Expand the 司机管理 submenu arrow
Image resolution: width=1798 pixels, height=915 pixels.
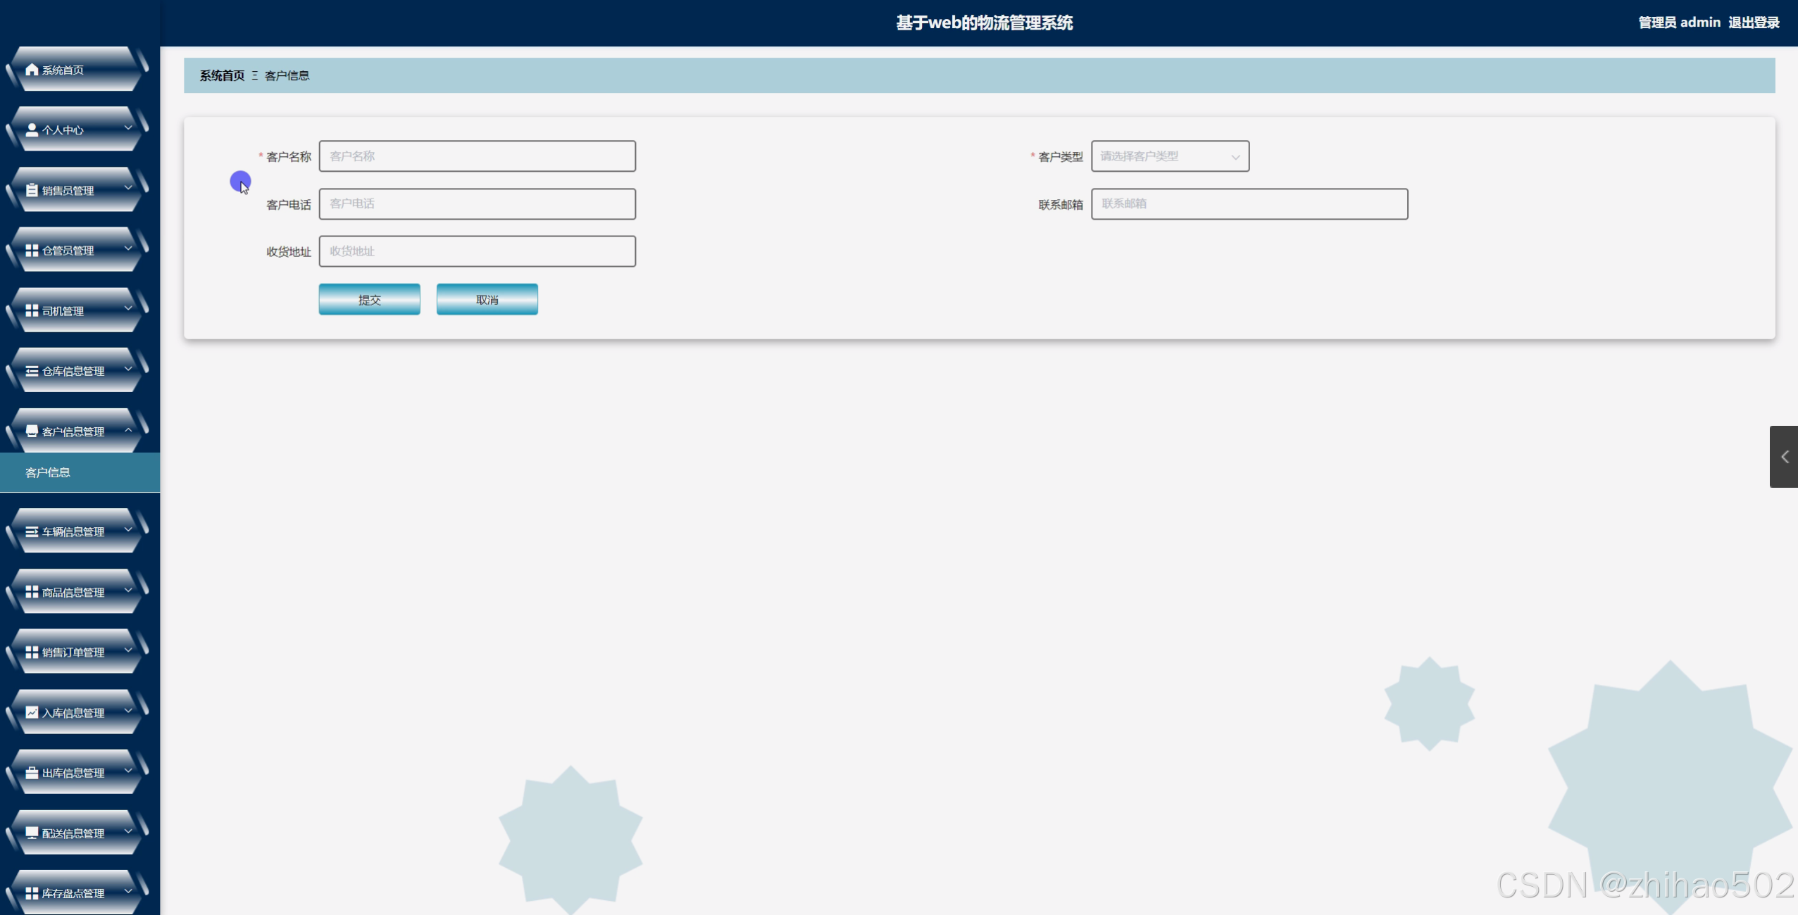click(x=128, y=309)
